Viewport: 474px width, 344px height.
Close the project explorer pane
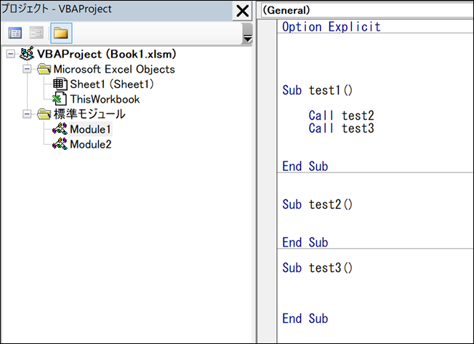point(242,11)
